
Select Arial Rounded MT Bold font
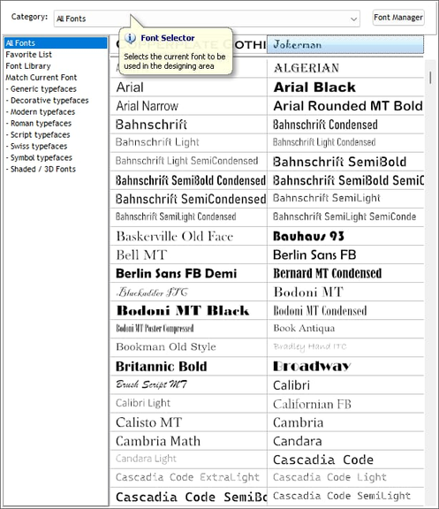coord(345,106)
